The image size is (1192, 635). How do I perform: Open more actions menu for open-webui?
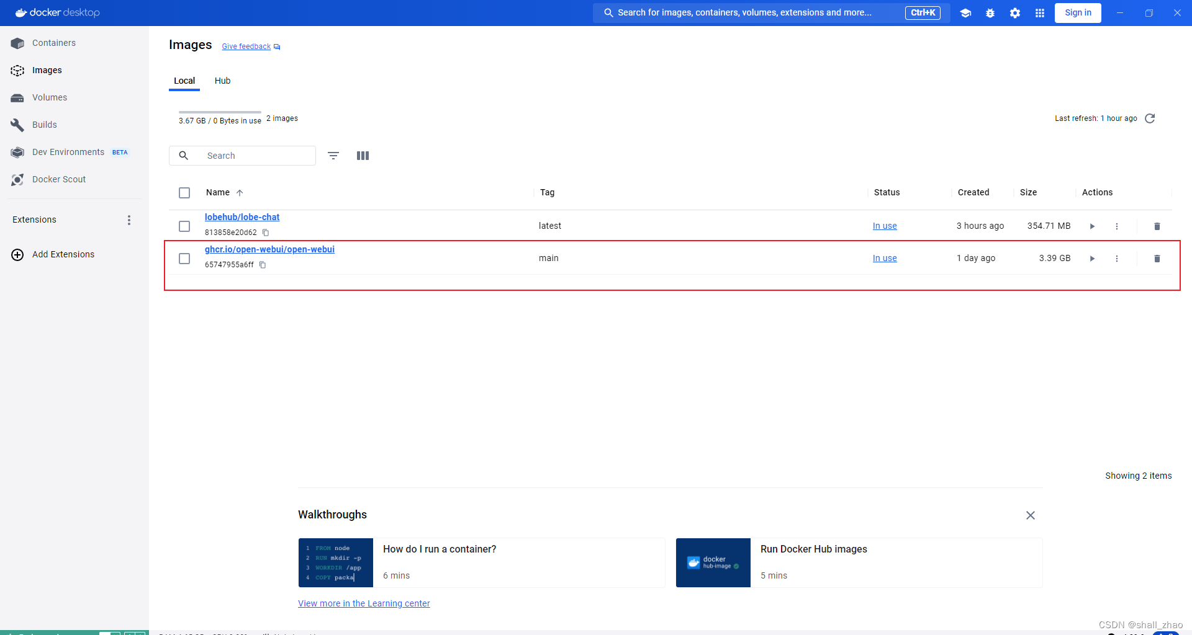tap(1117, 259)
